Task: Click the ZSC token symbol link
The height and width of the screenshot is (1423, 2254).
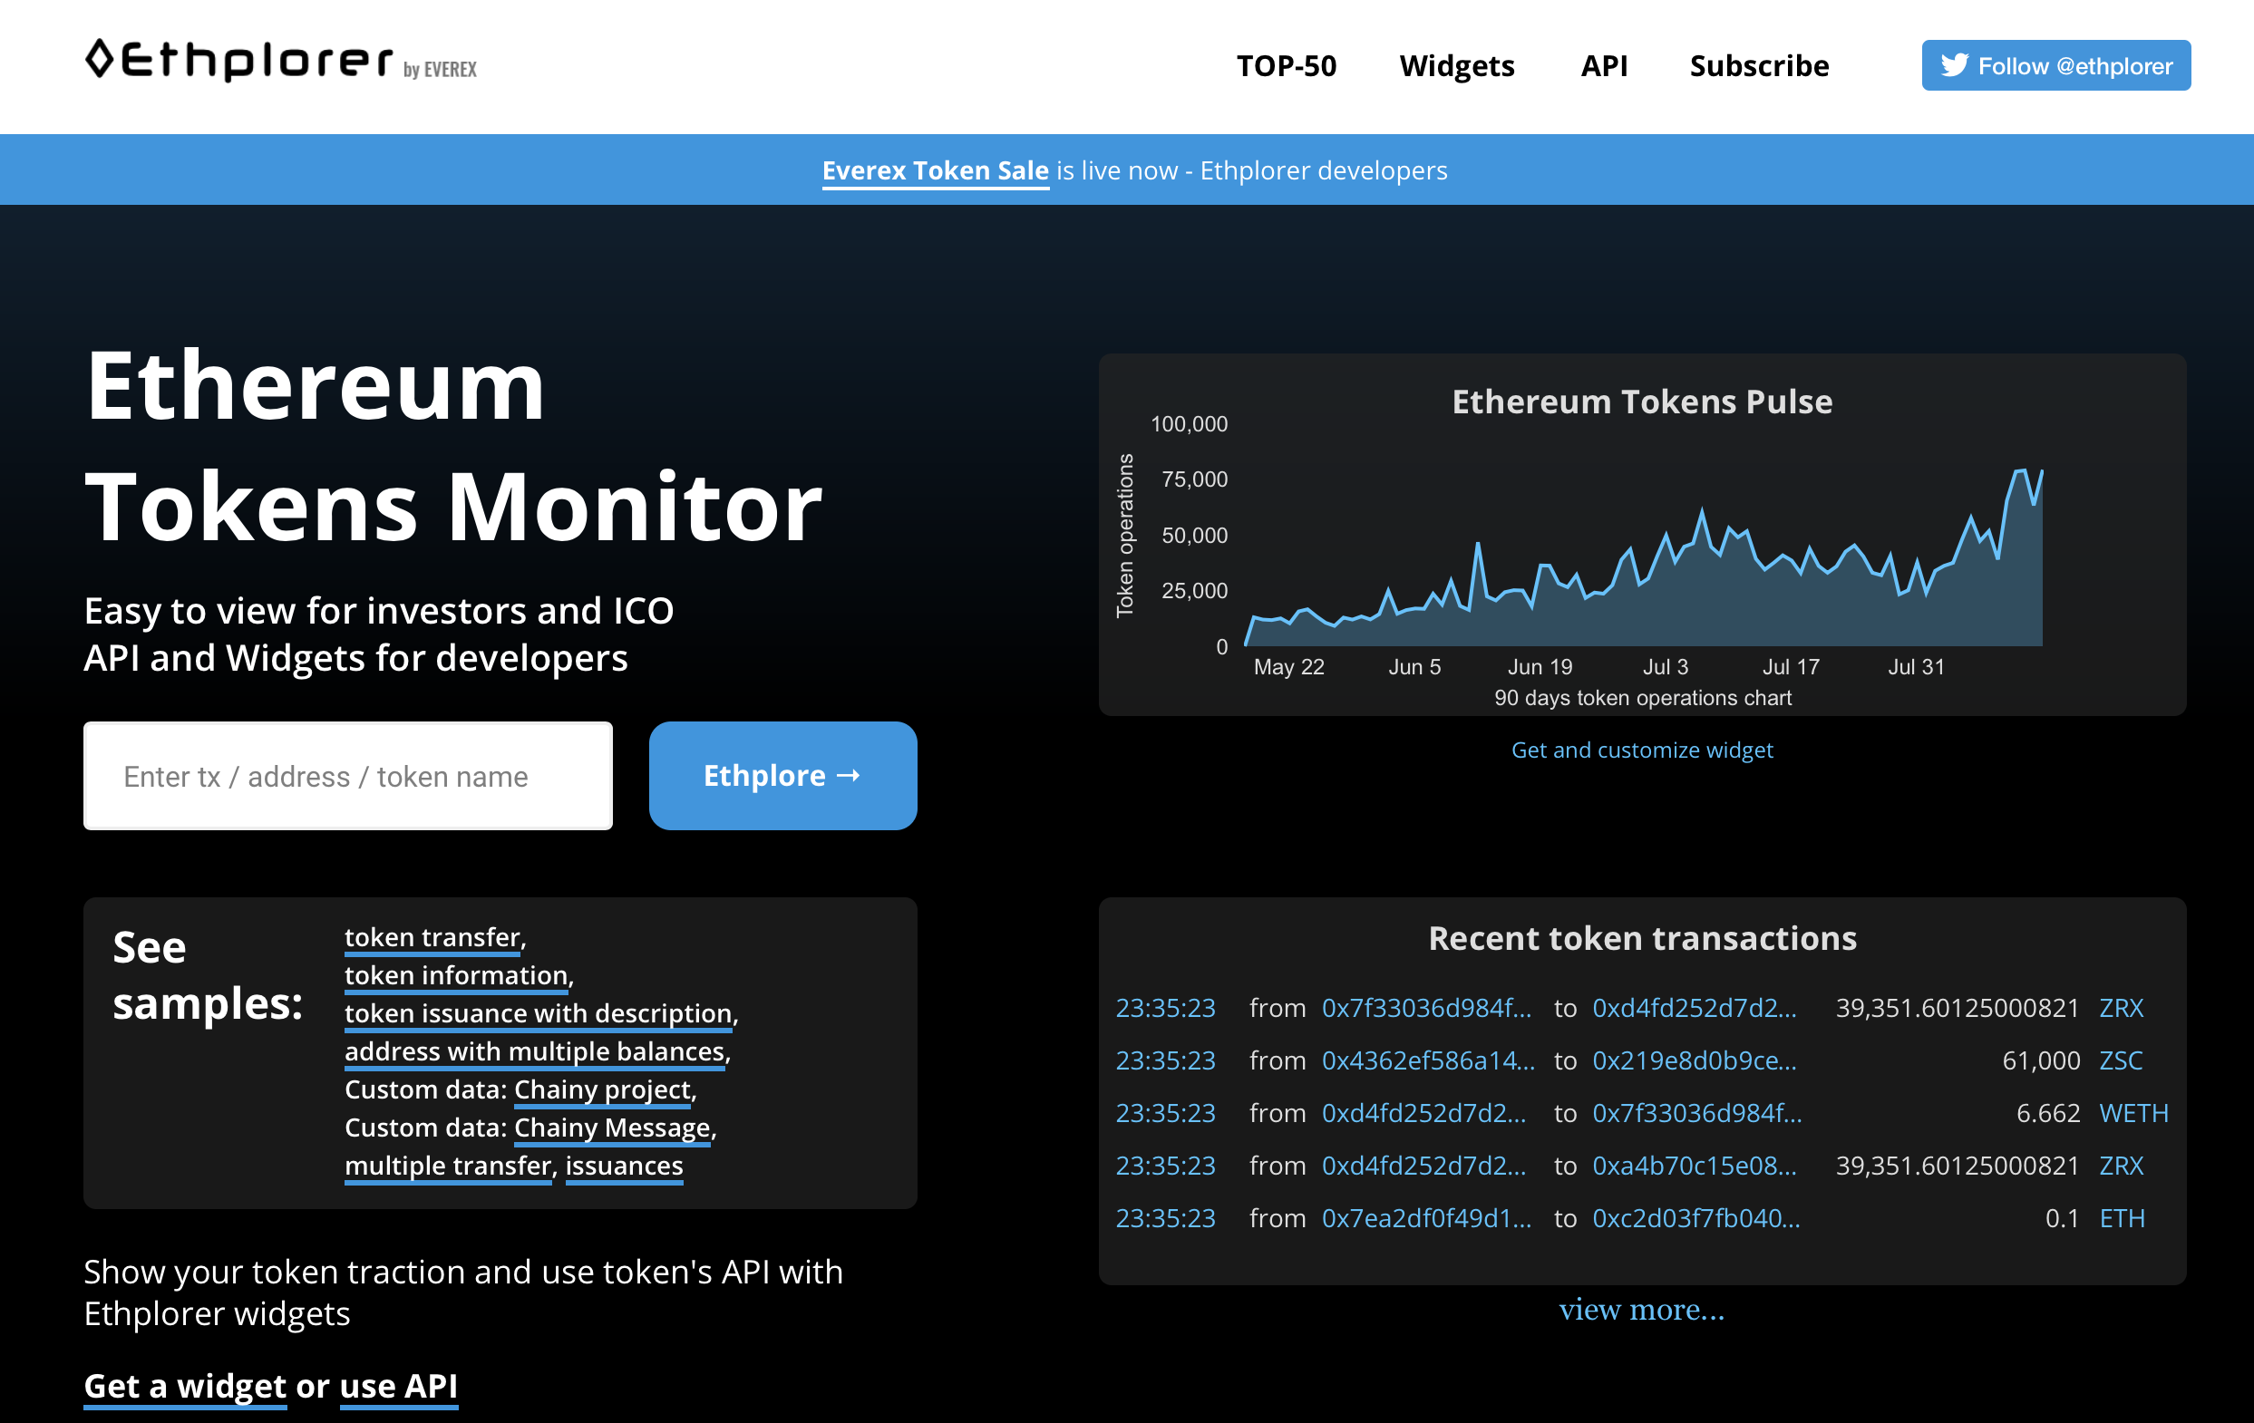Action: tap(2120, 1060)
